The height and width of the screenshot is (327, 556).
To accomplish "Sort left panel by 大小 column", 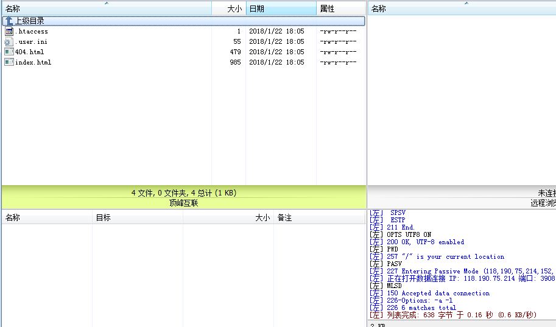I will (234, 9).
